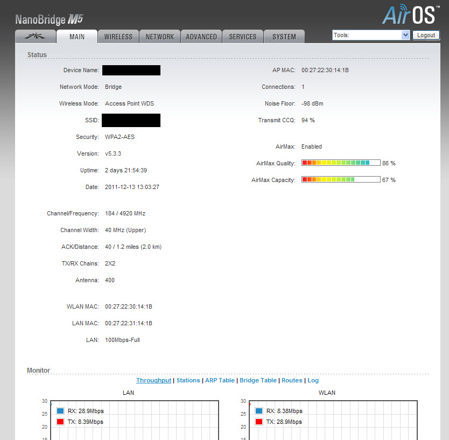Click the LAN TX: 8.39Mbps legend text

click(x=86, y=422)
